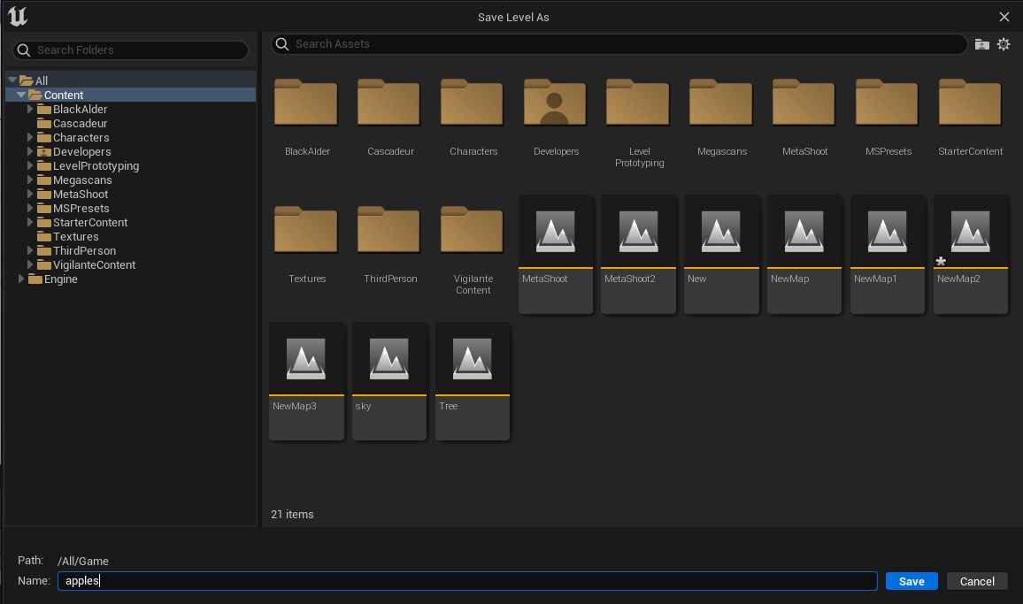Select the NewMap1 level asset
1023x604 pixels.
coord(888,254)
